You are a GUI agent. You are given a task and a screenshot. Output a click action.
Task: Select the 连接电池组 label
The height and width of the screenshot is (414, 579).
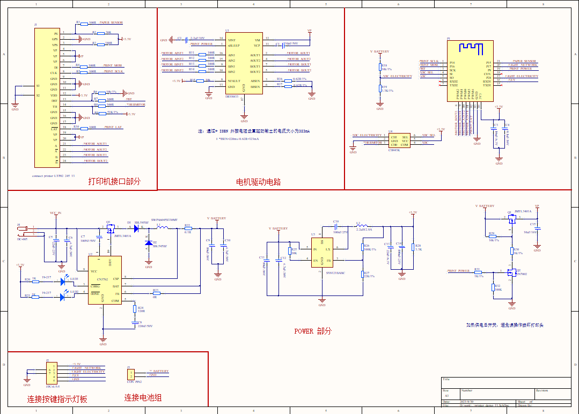143,397
